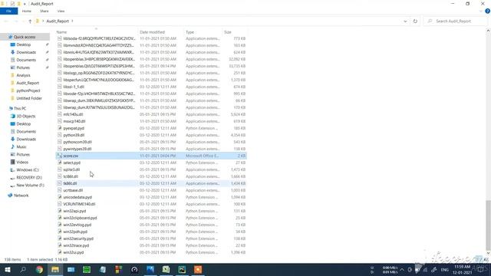Open Customize Quick Access Toolbar dropdown
This screenshot has width=491, height=276.
coord(25,4)
